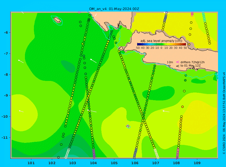Image resolution: width=226 pixels, height=167 pixels.
Task: Click the 'to 01 May 12Z' legend text
Action: tap(191, 66)
